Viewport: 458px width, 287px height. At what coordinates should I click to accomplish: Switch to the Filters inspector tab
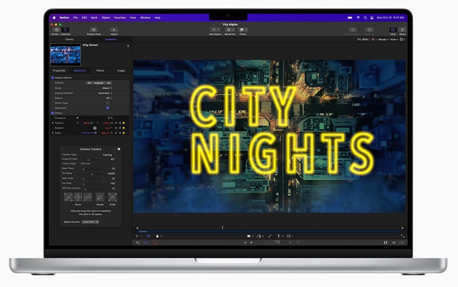click(x=100, y=70)
